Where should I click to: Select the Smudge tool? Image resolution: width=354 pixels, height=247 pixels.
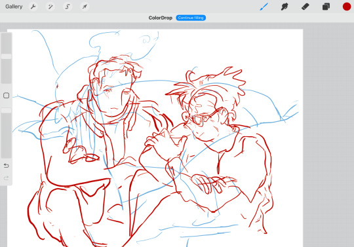point(285,7)
